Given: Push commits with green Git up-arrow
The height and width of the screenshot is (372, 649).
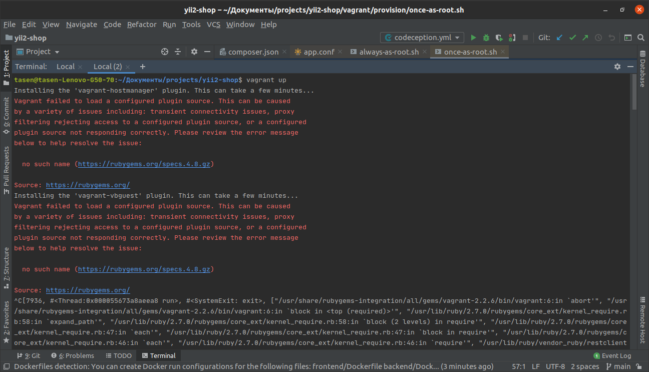Looking at the screenshot, I should (x=585, y=38).
